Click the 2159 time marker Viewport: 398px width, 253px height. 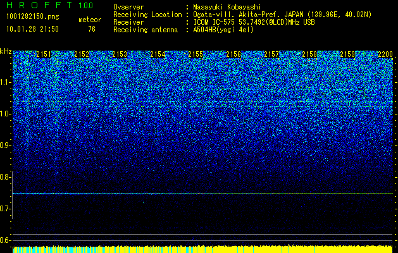347,54
